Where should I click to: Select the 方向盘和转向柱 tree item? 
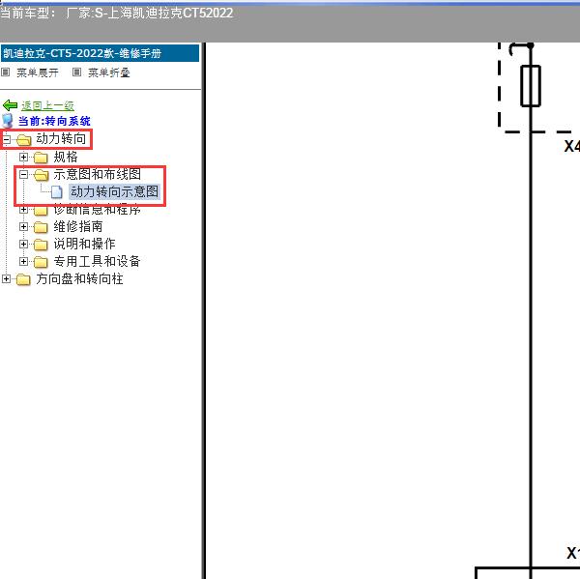tap(79, 278)
